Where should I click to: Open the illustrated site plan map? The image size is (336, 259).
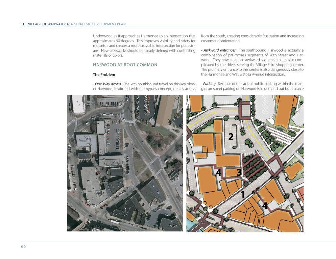[245, 164]
